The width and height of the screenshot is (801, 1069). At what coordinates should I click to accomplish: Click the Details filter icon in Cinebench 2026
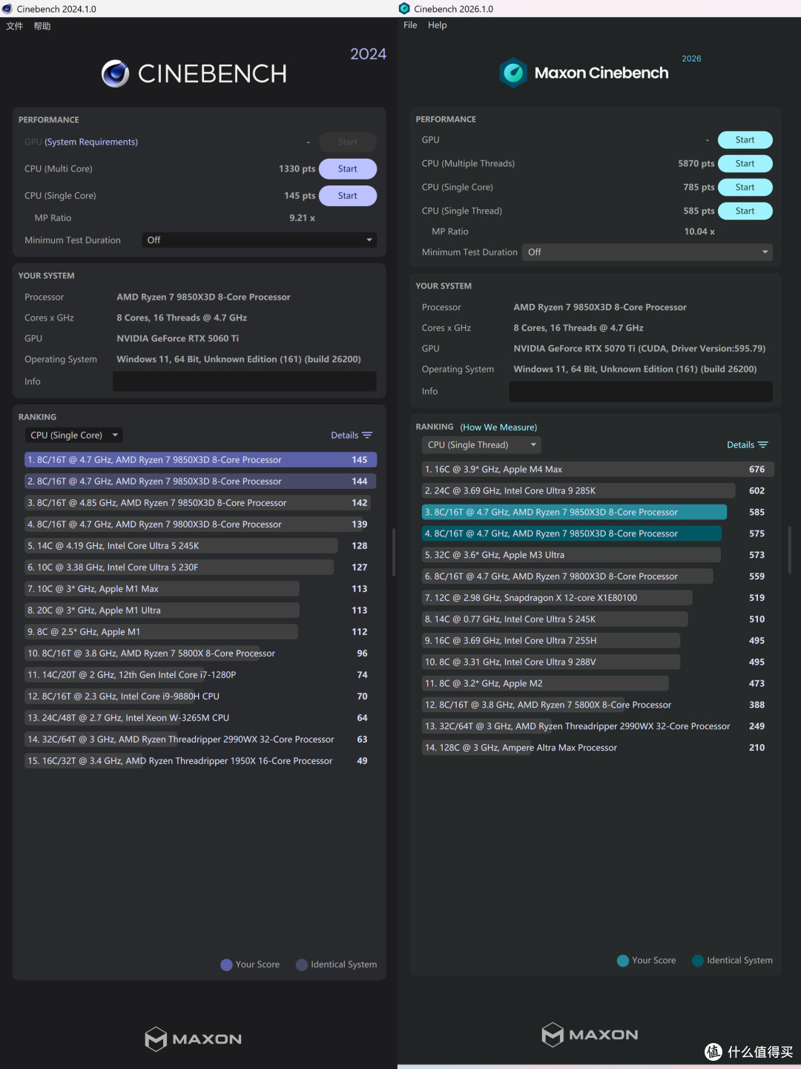[x=763, y=445]
